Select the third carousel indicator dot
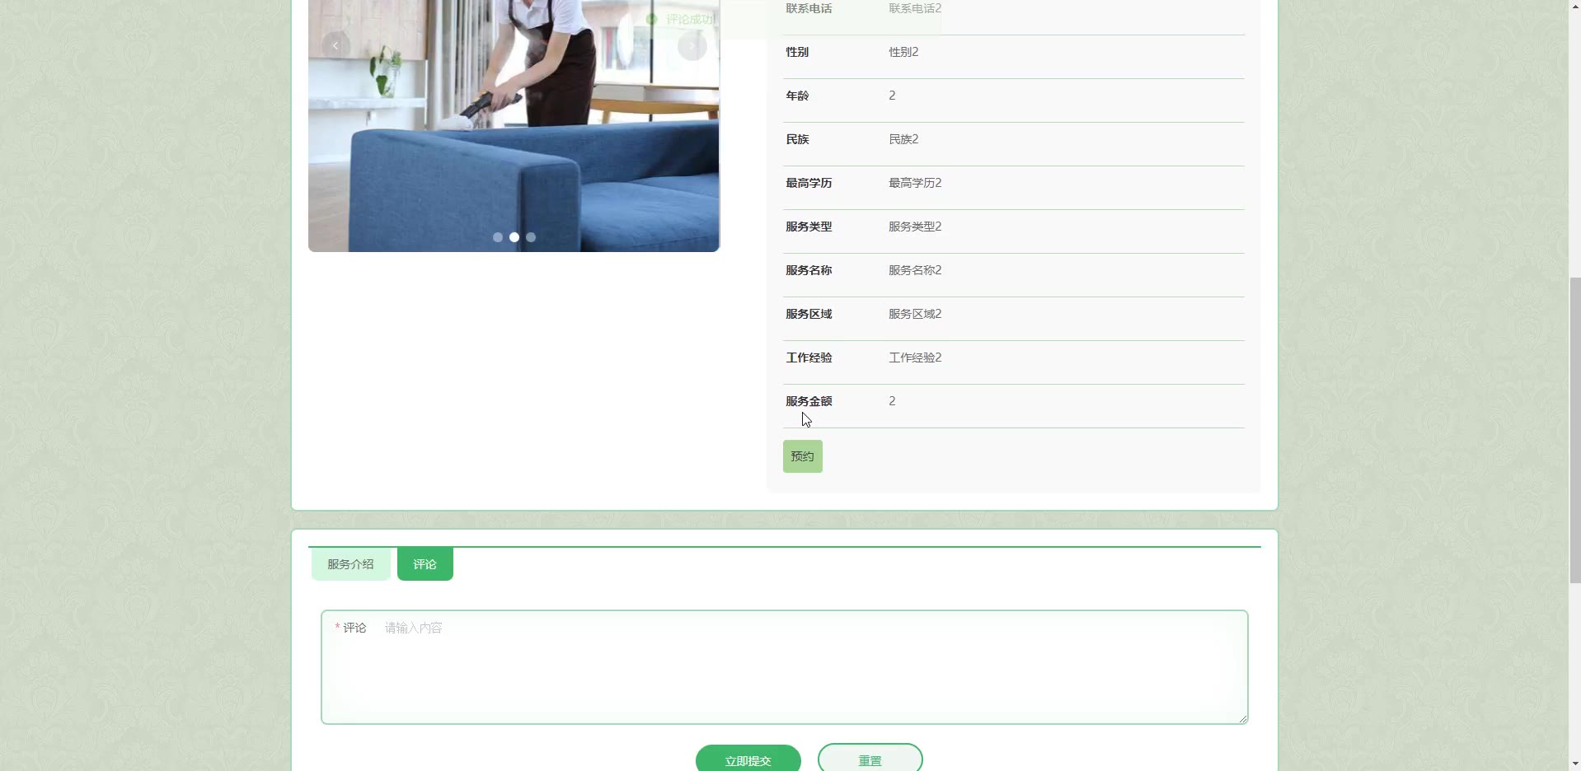 531,237
